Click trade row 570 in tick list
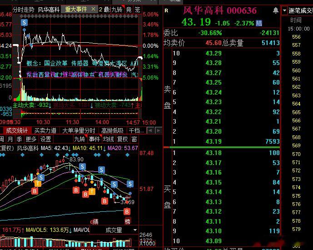The image size is (313, 250). [296, 154]
